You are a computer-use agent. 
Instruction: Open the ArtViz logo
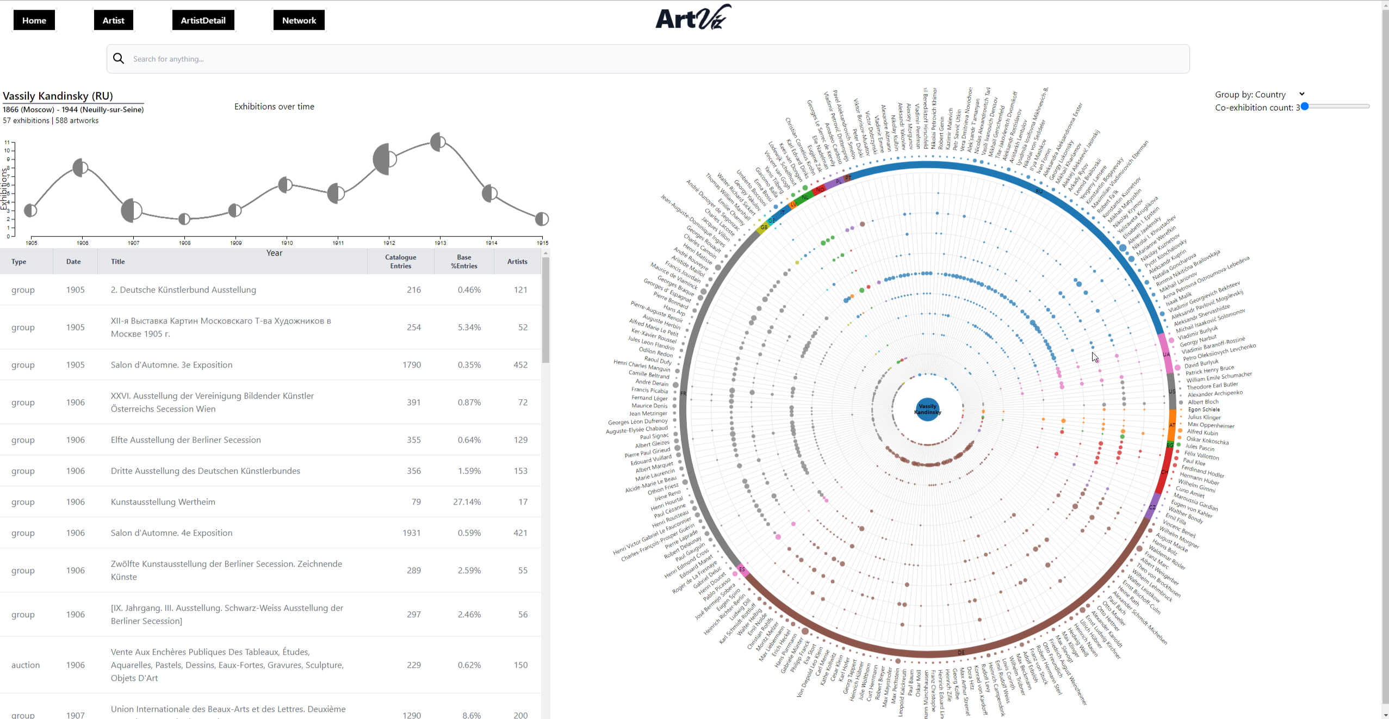tap(693, 17)
